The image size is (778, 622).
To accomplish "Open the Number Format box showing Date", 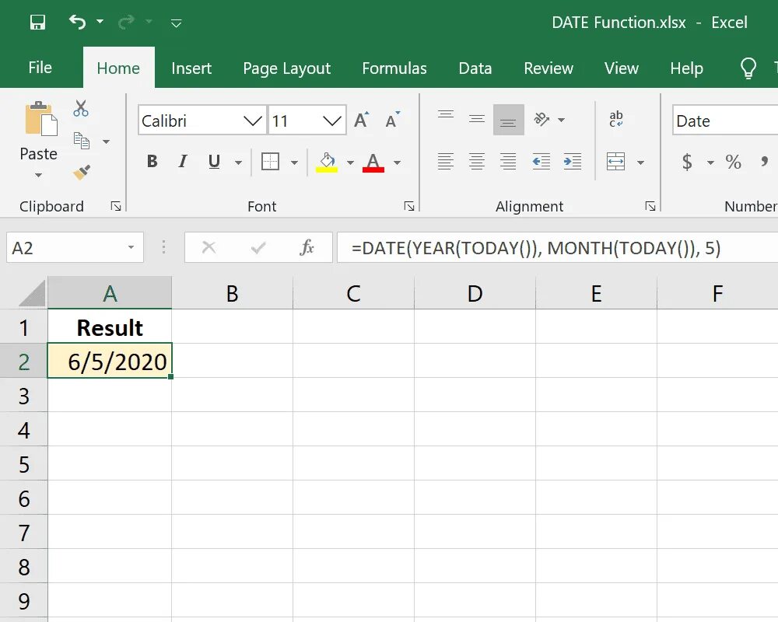I will pyautogui.click(x=725, y=120).
